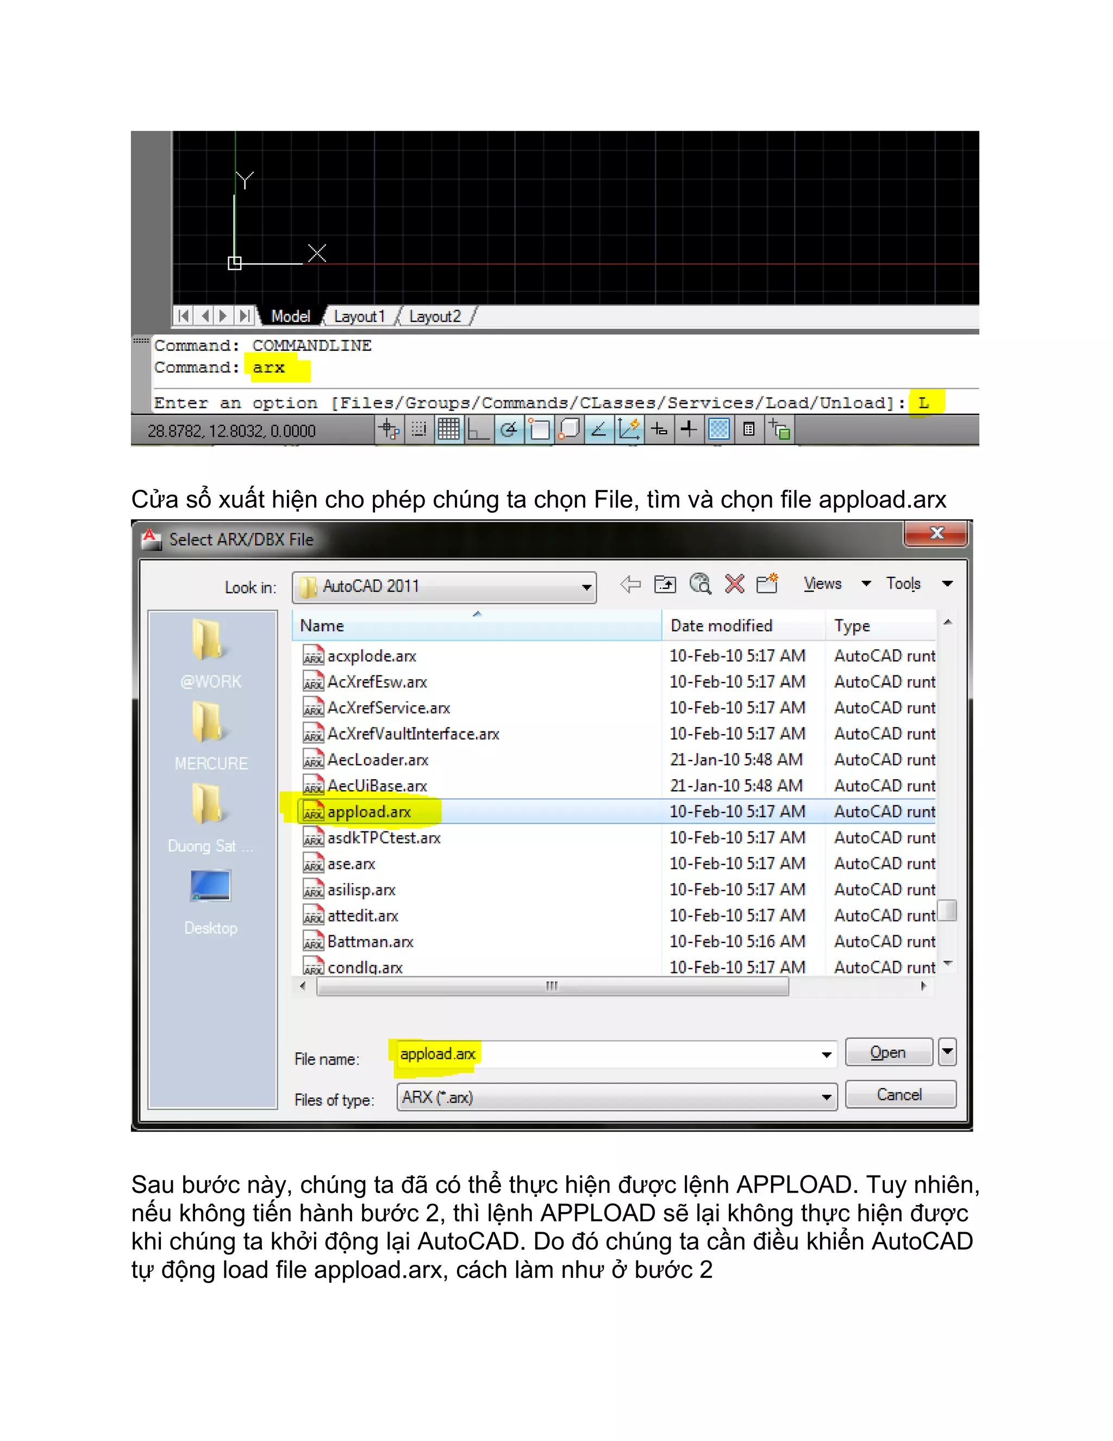Toggle Snap Mode in status bar
Viewport: 1113px width, 1441px height.
point(418,430)
